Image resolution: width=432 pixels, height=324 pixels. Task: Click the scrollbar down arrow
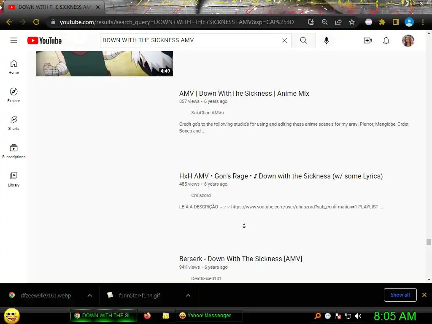tap(429, 280)
